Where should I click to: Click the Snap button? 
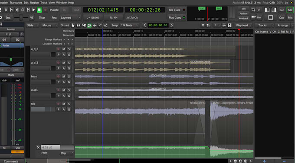pyautogui.click(x=115, y=26)
